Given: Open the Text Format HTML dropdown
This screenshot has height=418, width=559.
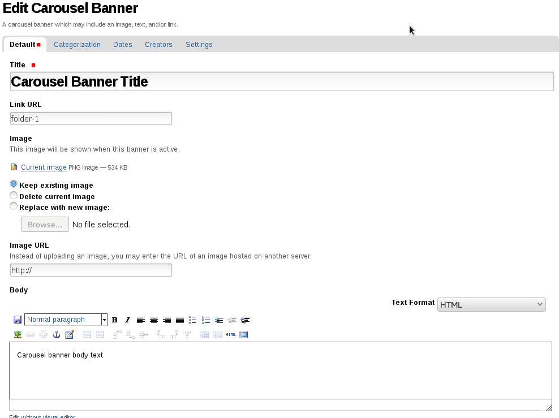Looking at the screenshot, I should 491,305.
